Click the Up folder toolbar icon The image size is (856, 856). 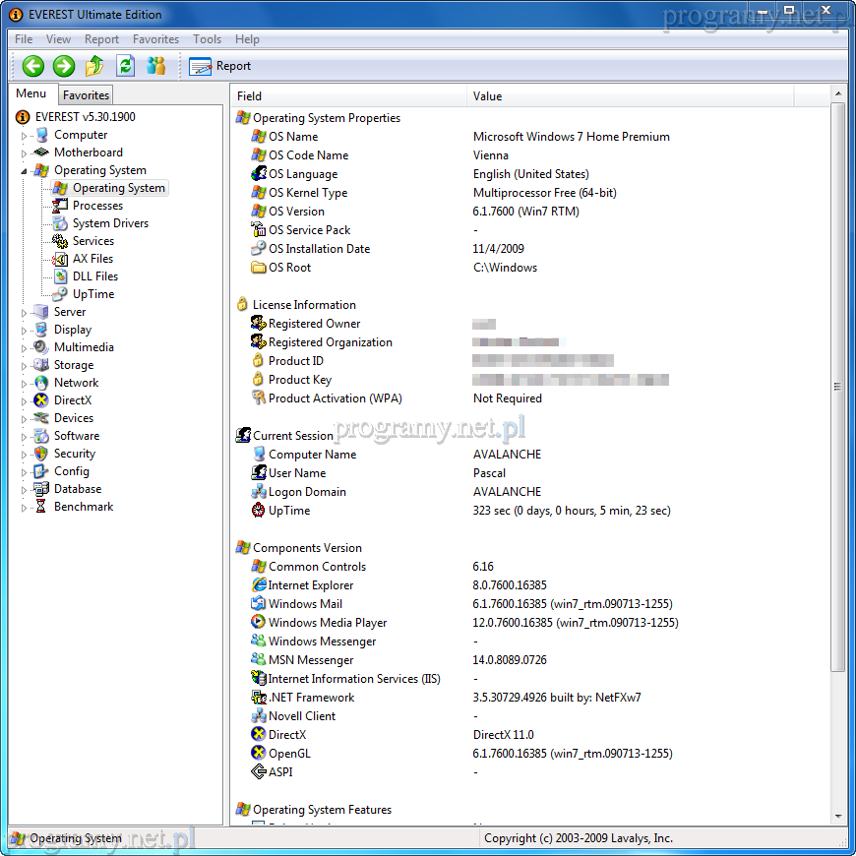point(94,66)
